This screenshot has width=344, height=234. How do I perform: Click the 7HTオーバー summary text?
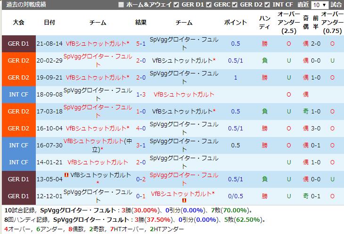[x=127, y=229]
